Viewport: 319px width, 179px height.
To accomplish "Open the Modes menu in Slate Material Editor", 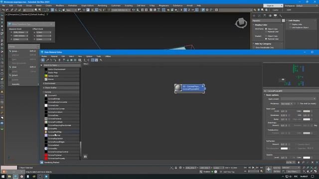I will [44, 56].
